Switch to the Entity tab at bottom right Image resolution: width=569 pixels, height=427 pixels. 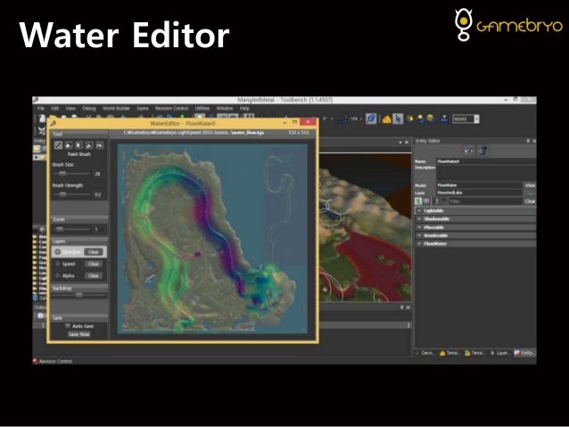coord(524,353)
